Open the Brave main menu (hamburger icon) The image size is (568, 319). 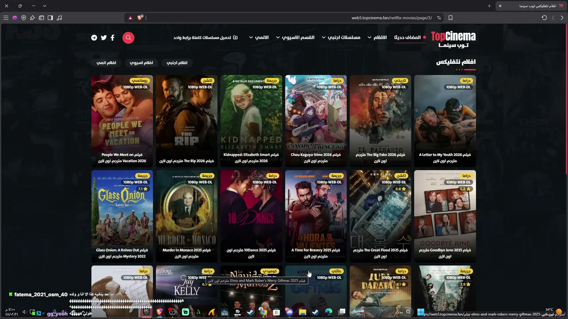[6, 18]
